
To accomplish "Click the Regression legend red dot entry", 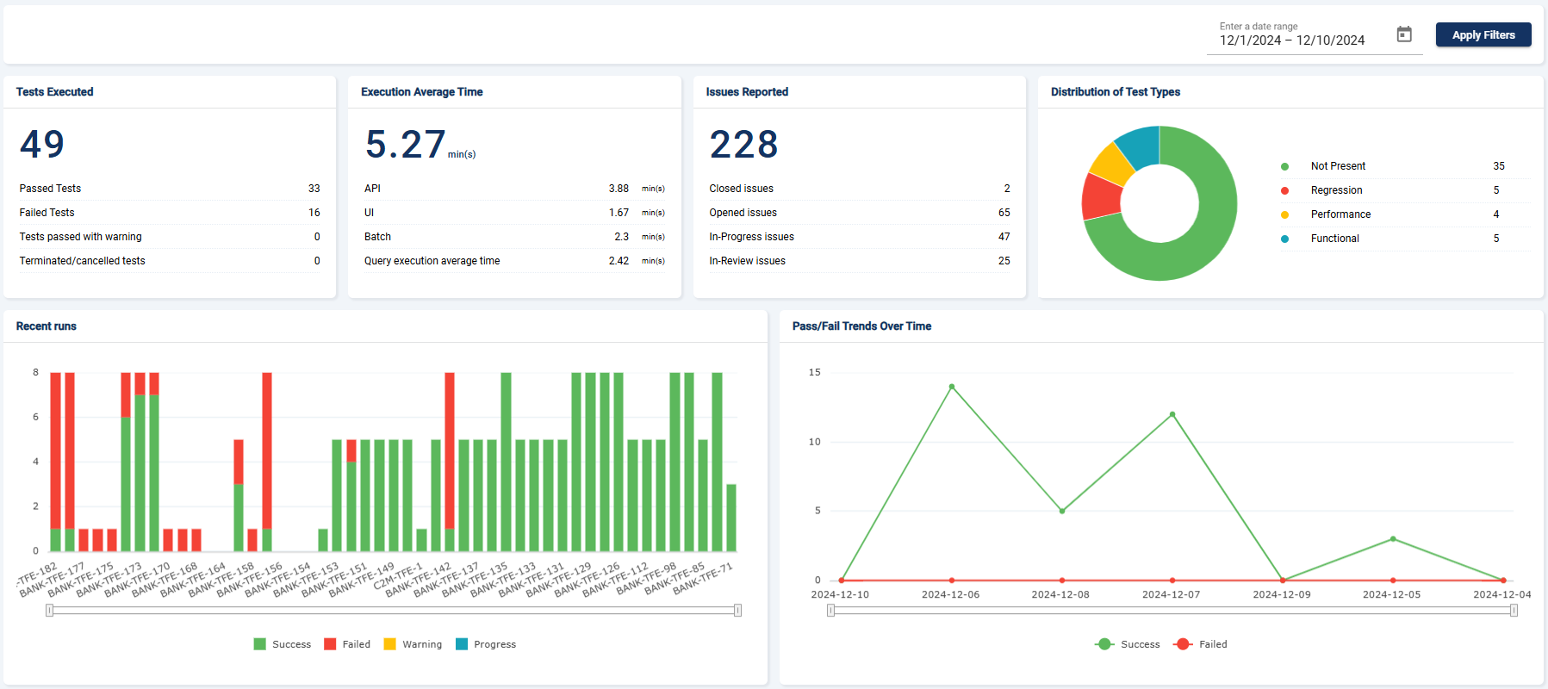I will click(1336, 190).
